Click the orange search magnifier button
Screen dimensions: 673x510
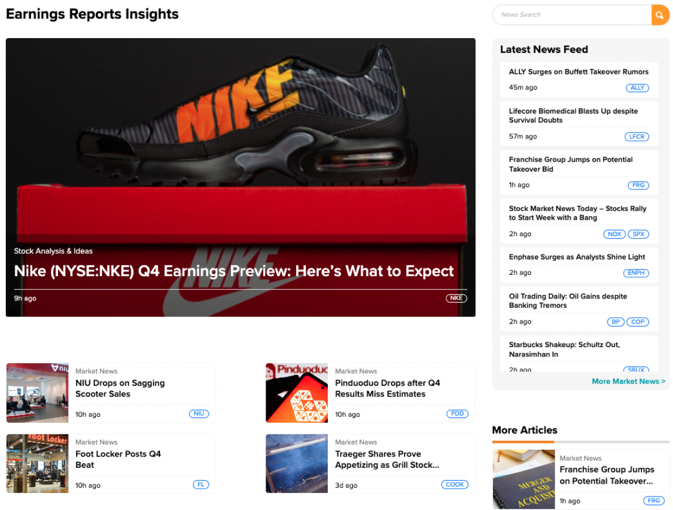(x=660, y=15)
